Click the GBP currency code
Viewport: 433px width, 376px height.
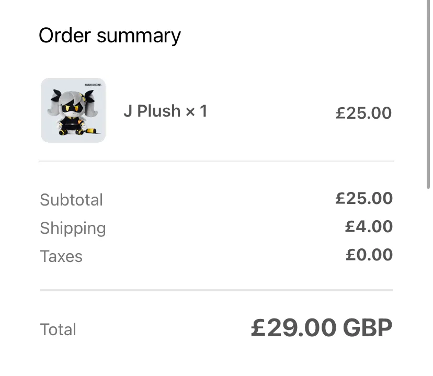pos(368,328)
